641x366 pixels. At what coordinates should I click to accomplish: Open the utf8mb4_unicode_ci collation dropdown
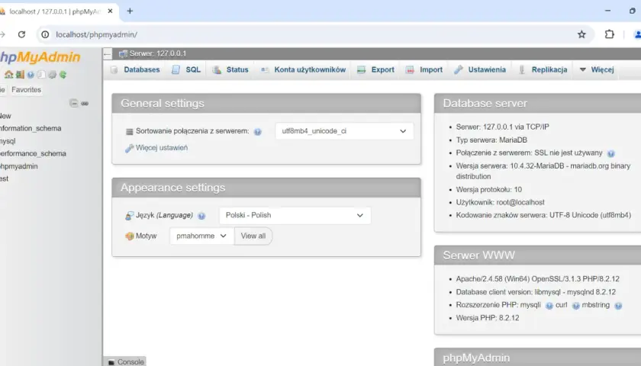pos(344,131)
